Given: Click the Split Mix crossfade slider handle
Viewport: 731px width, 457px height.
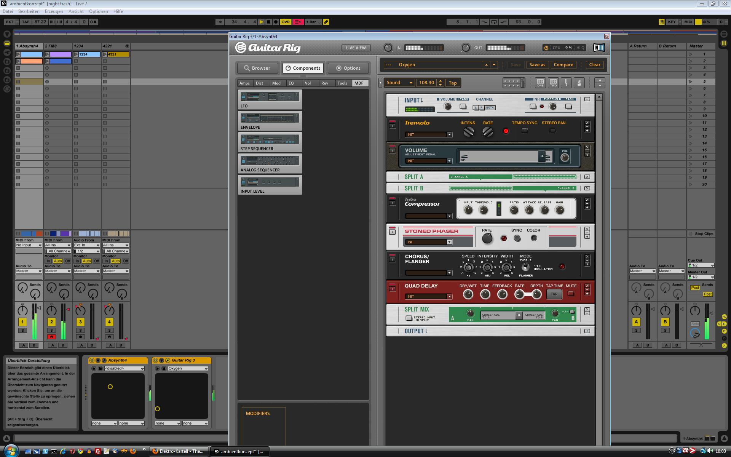Looking at the screenshot, I should click(x=519, y=315).
